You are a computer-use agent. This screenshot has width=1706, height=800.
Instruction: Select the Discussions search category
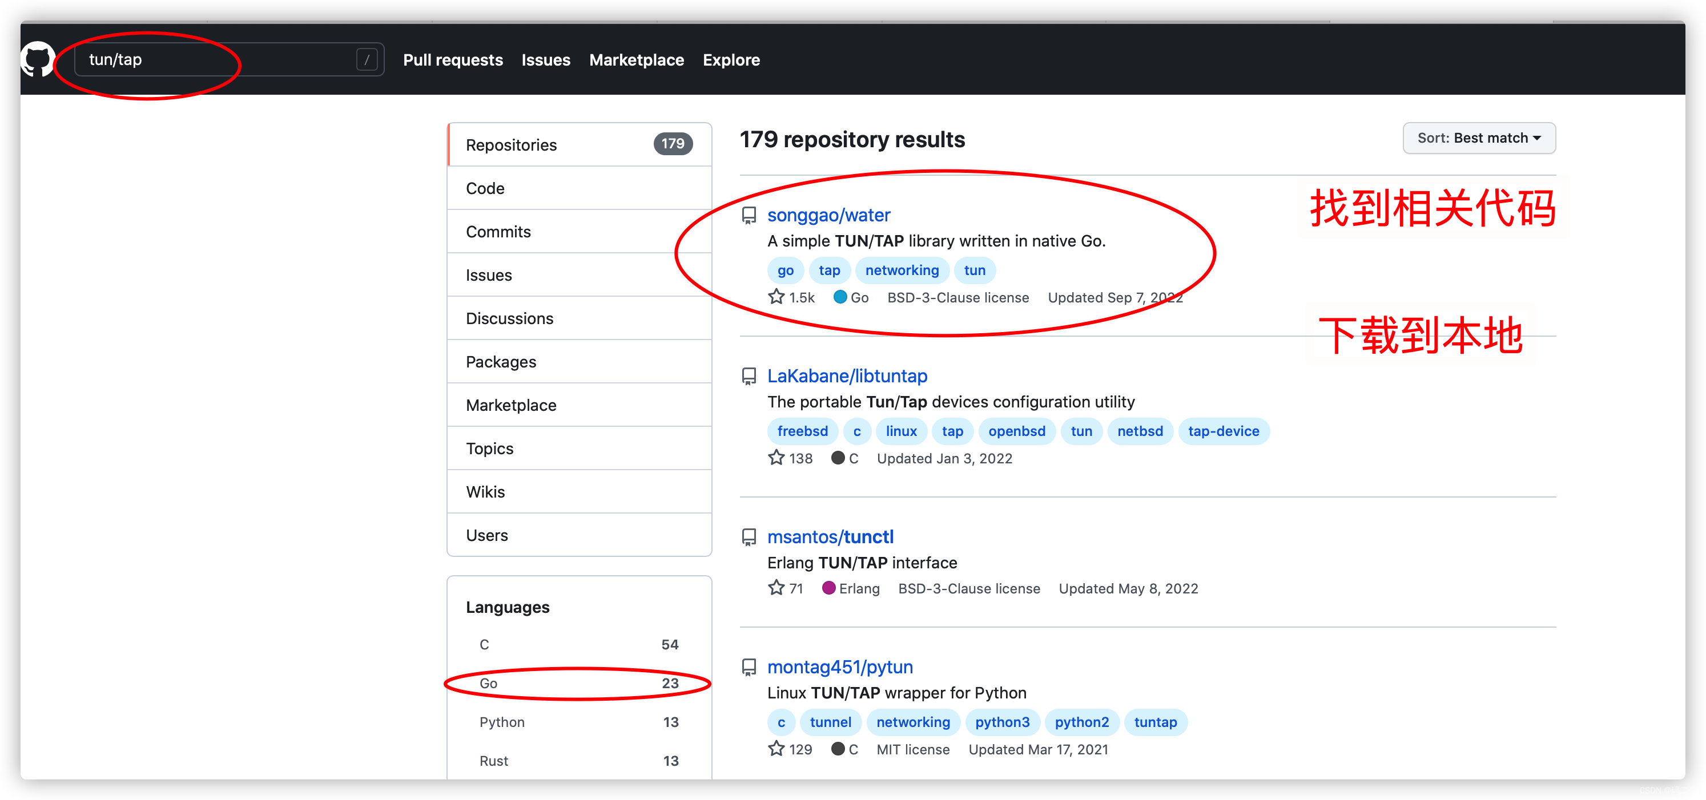[580, 318]
